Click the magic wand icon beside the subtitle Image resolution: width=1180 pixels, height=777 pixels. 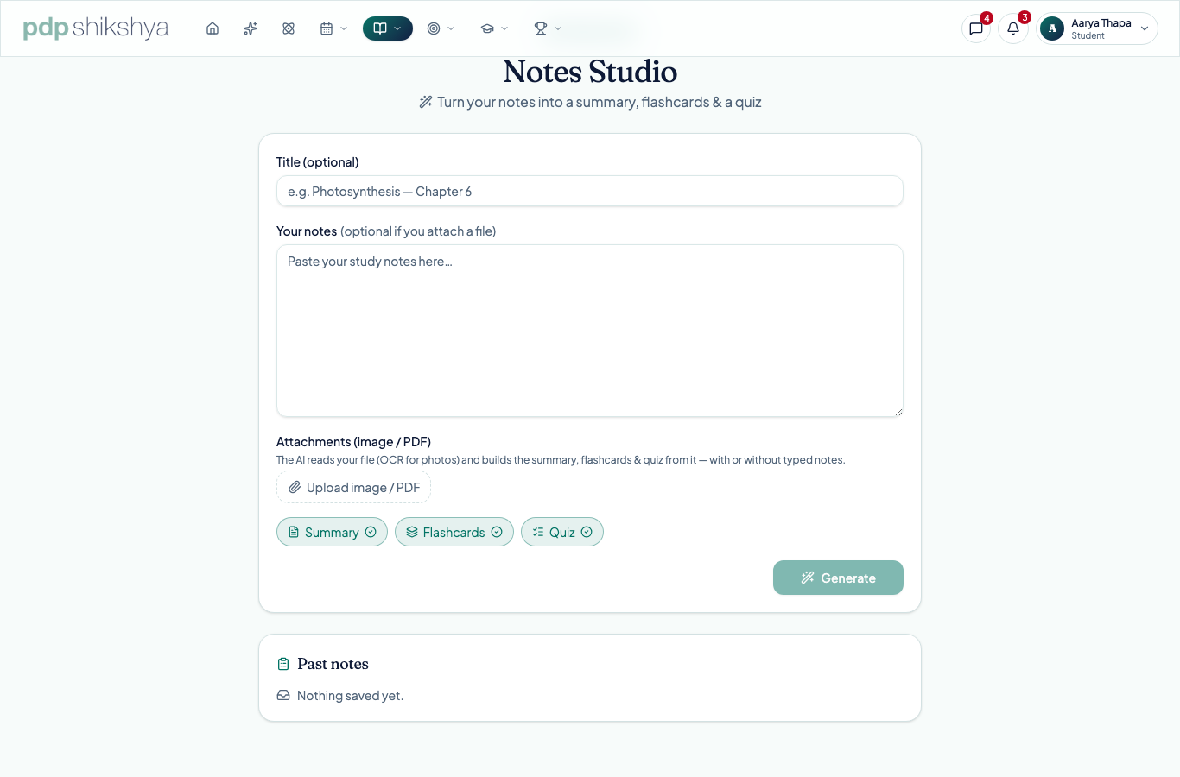(x=425, y=102)
